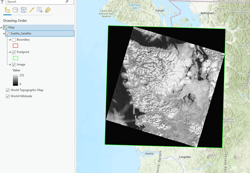Open the search options dropdown arrow
Viewport: 250px width, 173px height.
71,2
